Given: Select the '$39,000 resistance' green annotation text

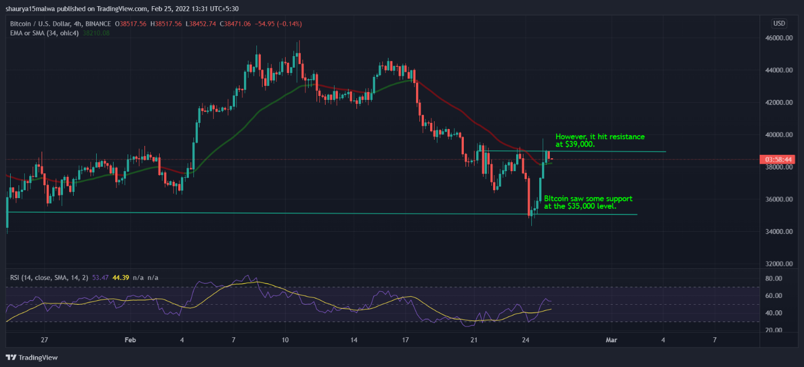Looking at the screenshot, I should click(599, 140).
